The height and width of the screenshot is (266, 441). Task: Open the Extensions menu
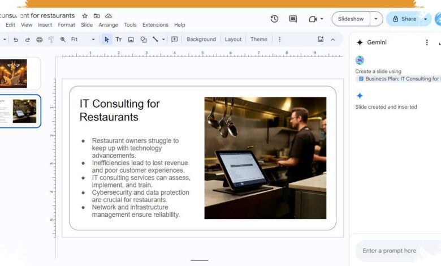[x=155, y=25]
